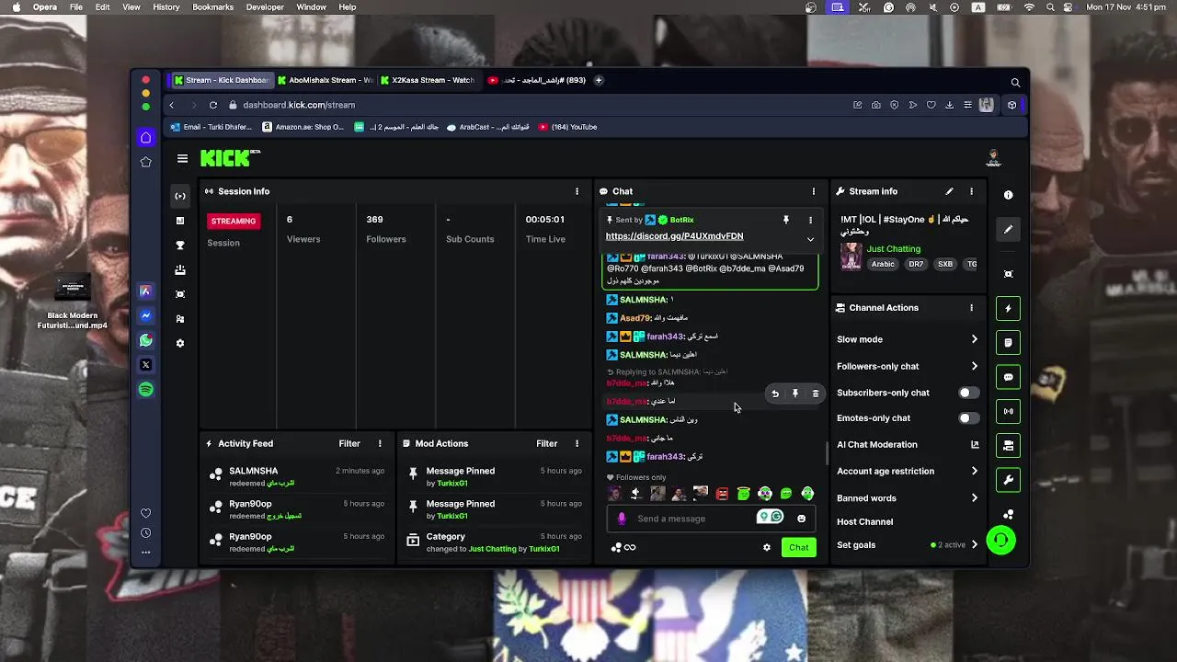
Task: Click the chat panel scrollbar
Action: pos(827,453)
